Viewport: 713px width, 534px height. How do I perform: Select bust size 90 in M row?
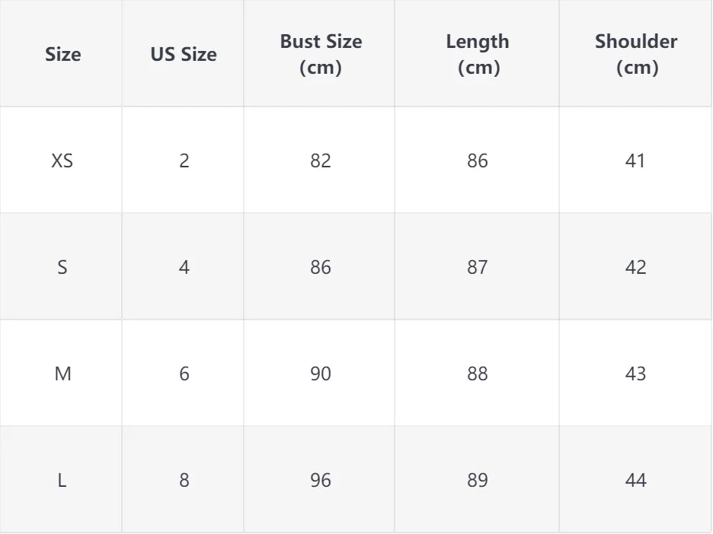(321, 373)
